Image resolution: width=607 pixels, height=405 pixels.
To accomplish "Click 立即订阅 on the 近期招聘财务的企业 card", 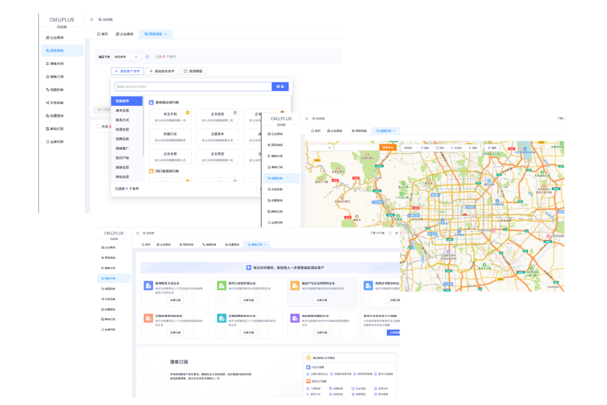I will tap(248, 333).
